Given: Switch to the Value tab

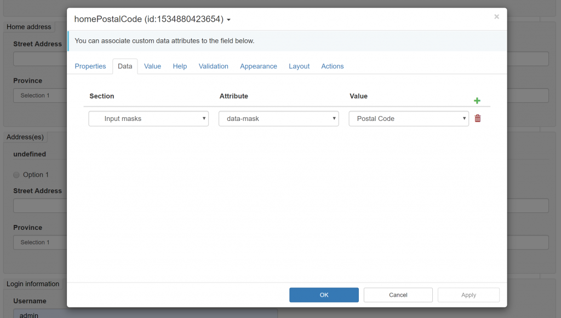Looking at the screenshot, I should 152,66.
